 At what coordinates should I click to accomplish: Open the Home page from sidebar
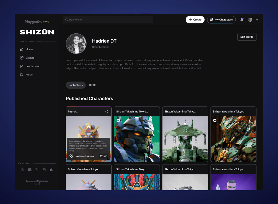(x=27, y=49)
